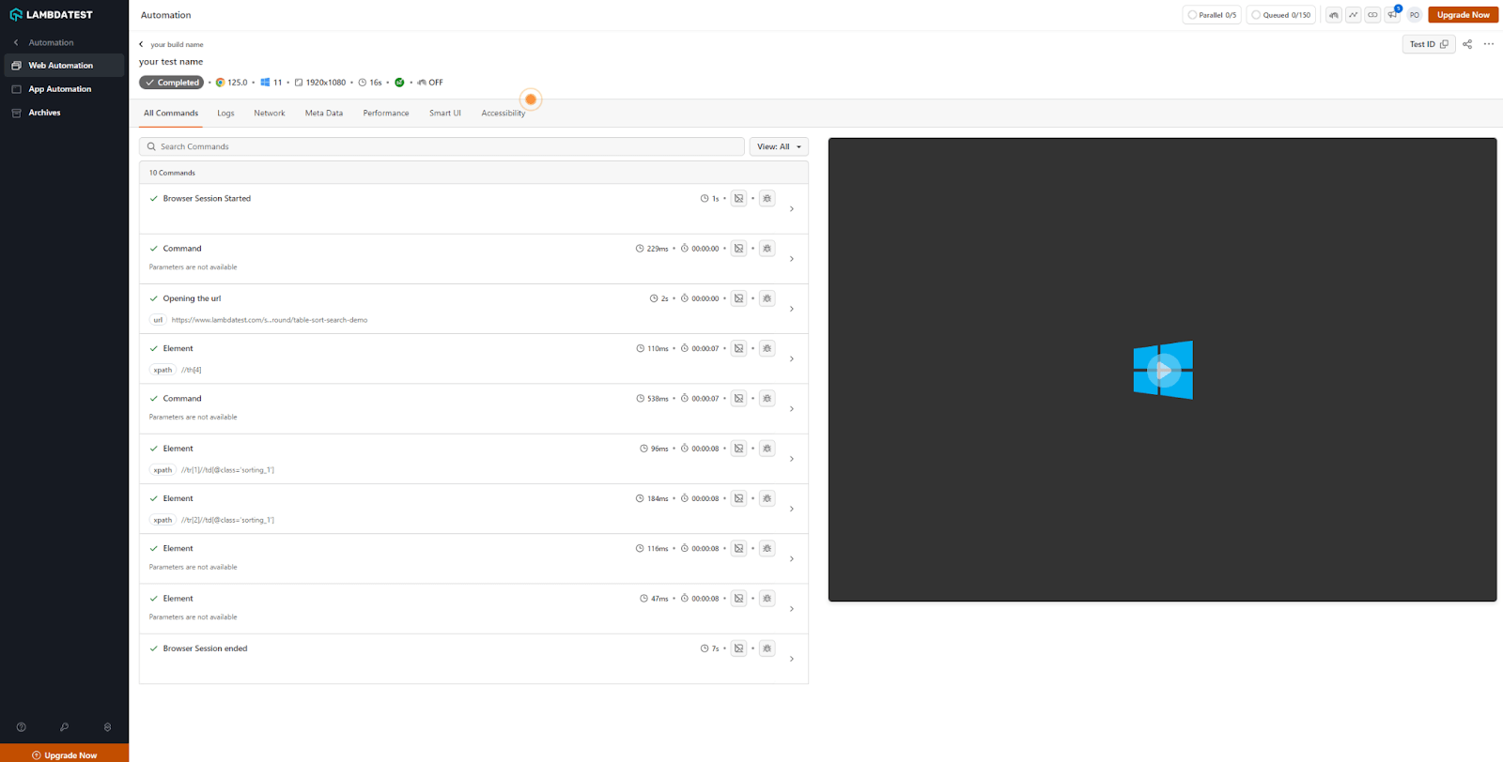Open the PO user profile avatar
The height and width of the screenshot is (762, 1503).
(1414, 15)
